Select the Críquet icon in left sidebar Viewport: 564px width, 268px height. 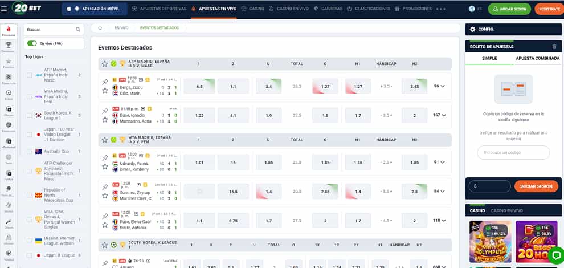tap(9, 221)
